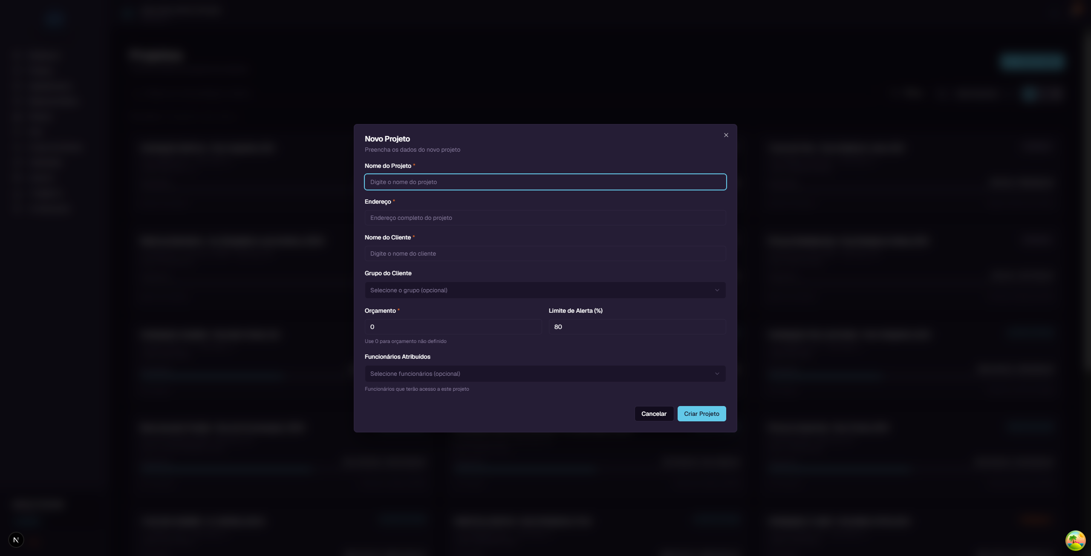Screen dimensions: 1091x556
Task: Open the Grupo do Cliente dropdown
Action: coord(545,290)
